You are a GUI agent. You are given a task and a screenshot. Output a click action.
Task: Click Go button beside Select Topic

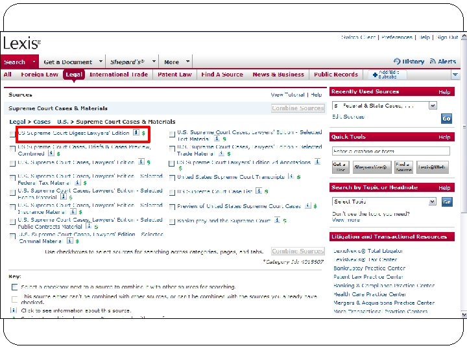(x=447, y=202)
